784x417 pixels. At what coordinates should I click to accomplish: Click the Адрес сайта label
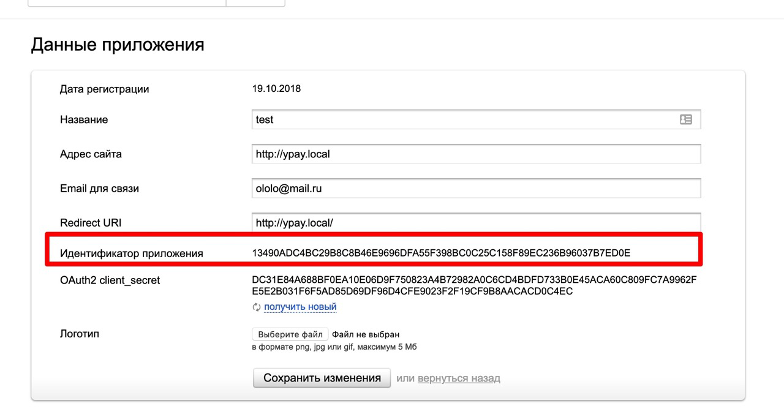[x=91, y=154]
